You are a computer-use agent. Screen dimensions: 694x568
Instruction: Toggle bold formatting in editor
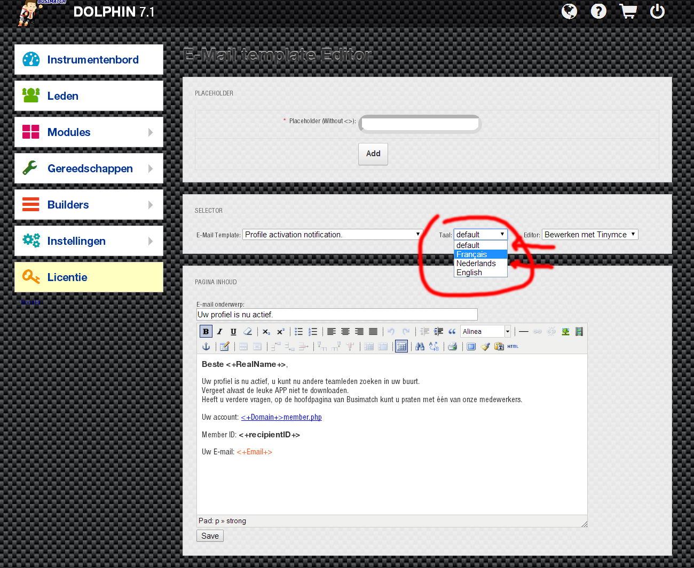click(x=206, y=332)
